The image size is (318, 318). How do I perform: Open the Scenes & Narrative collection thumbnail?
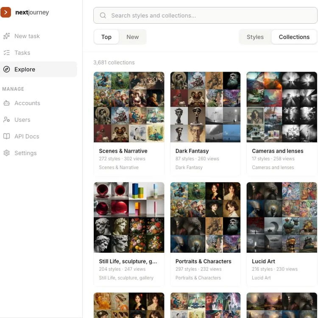tap(129, 107)
